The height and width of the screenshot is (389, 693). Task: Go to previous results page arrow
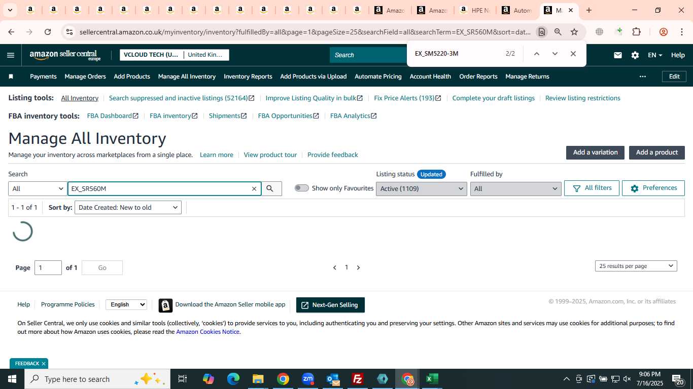coord(334,267)
